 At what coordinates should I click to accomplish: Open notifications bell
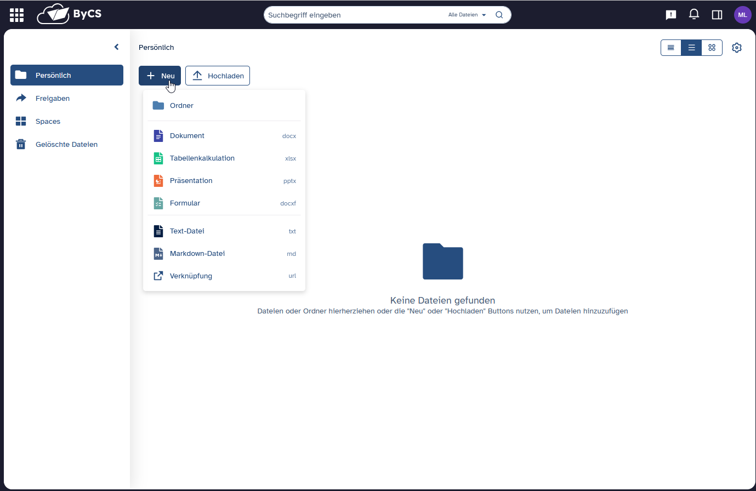tap(694, 15)
